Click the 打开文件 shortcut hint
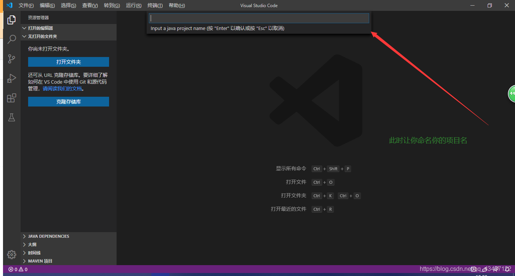Screen dimensions: 515x276 [296, 182]
